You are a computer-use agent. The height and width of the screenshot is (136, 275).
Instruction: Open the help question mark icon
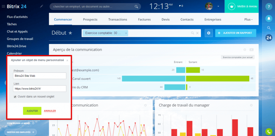click(268, 7)
